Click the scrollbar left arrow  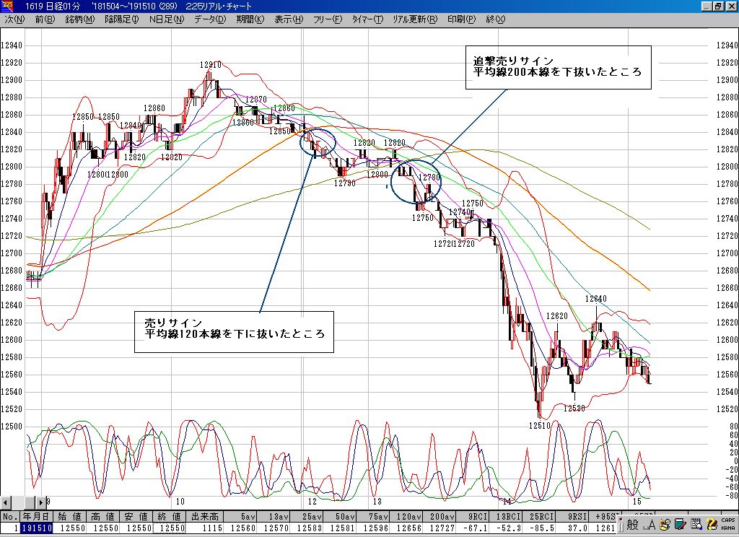[x=6, y=502]
